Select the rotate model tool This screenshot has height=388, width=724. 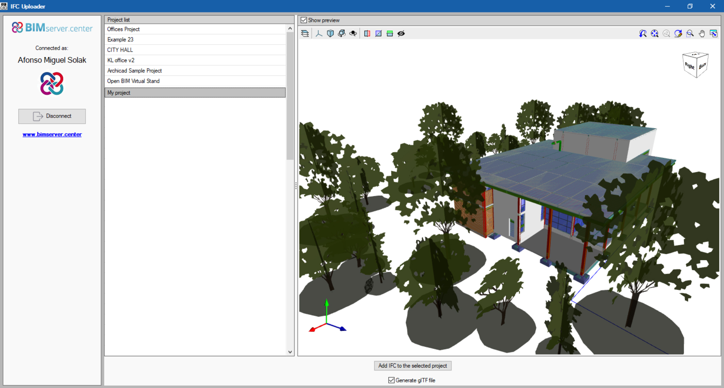click(342, 33)
